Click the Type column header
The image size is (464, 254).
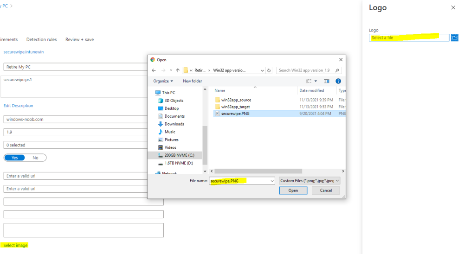[342, 90]
